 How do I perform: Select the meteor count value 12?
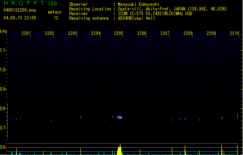pyautogui.click(x=56, y=18)
